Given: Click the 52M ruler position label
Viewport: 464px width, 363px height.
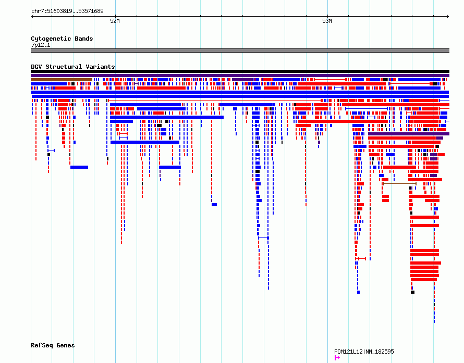Looking at the screenshot, I should [115, 21].
